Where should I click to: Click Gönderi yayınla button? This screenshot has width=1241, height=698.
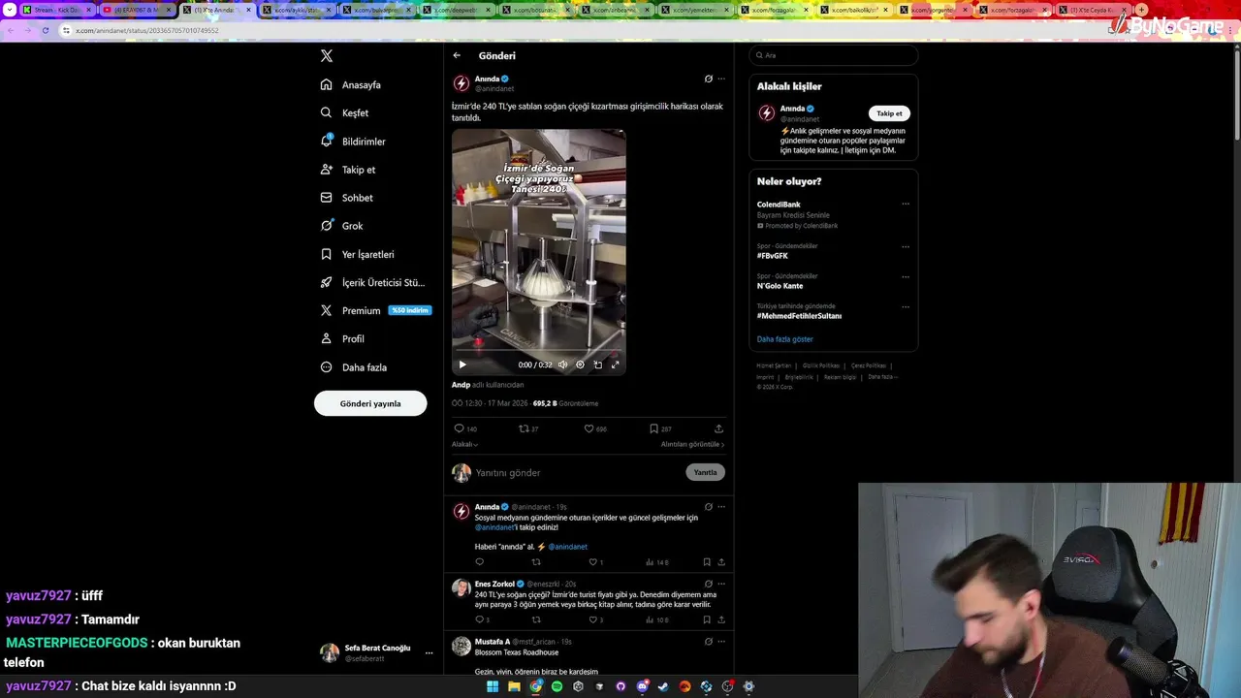[370, 403]
